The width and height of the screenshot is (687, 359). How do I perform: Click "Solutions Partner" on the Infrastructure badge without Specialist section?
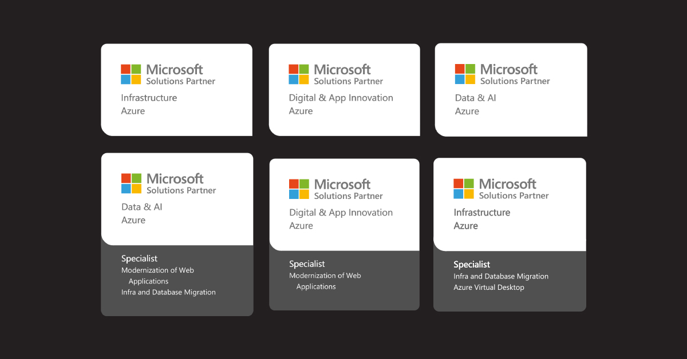[x=181, y=81]
